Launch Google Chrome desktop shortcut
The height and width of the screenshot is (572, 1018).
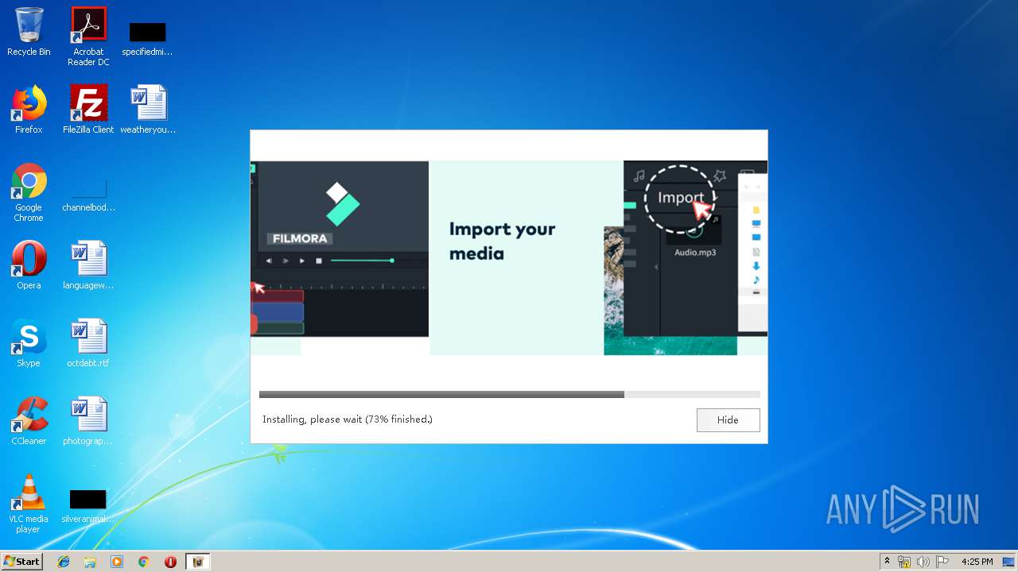(29, 193)
